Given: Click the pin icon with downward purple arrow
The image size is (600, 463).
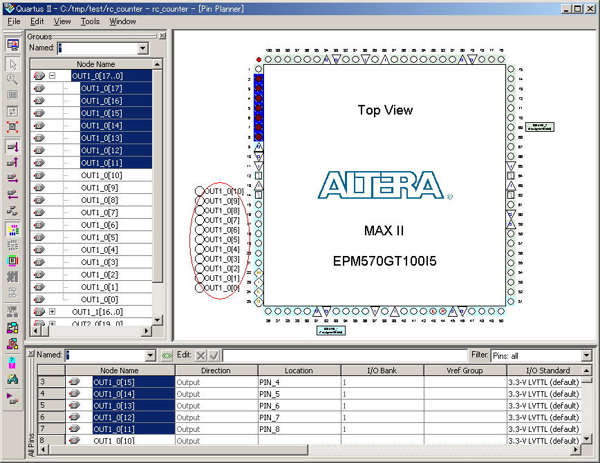Looking at the screenshot, I should pos(12,146).
